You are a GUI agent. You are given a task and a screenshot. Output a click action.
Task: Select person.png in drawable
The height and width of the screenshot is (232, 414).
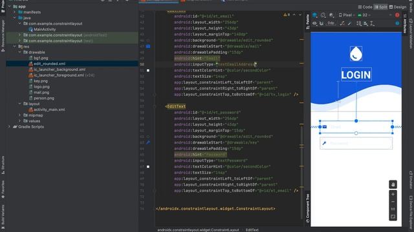41,98
